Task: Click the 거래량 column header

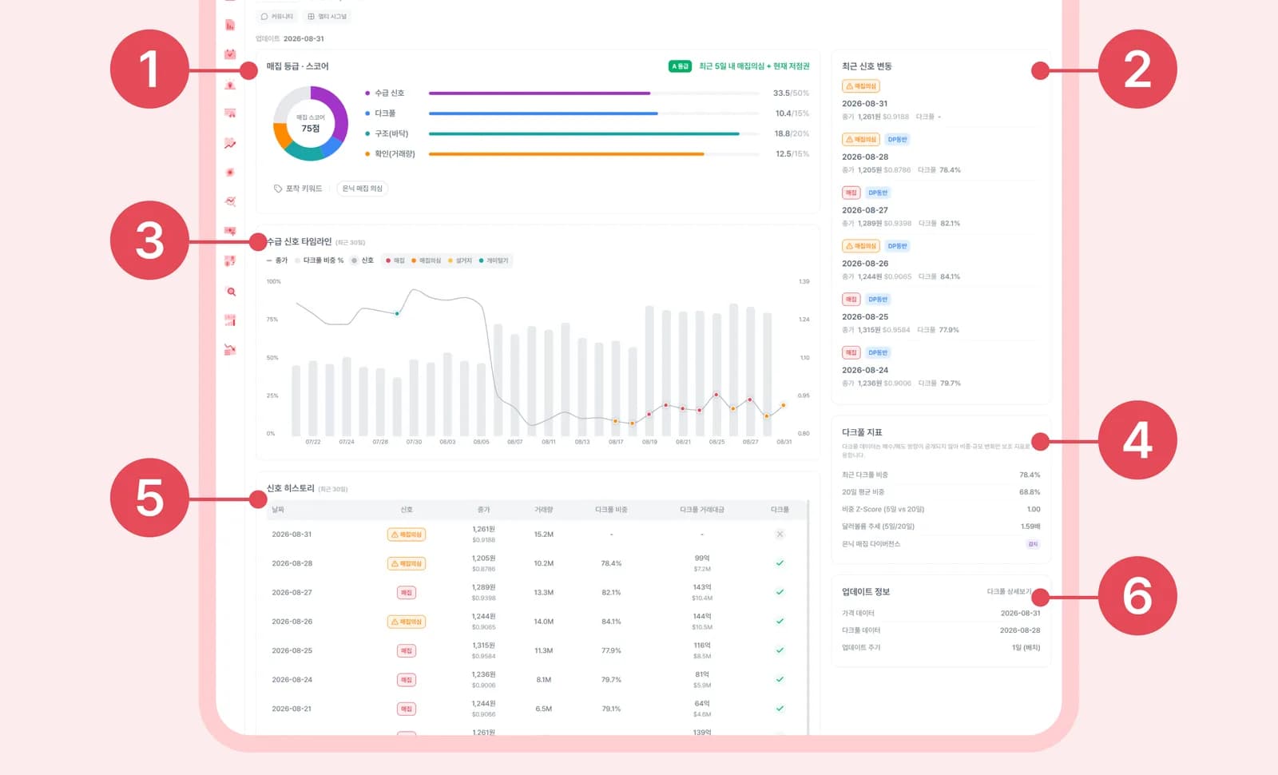Action: pyautogui.click(x=544, y=510)
